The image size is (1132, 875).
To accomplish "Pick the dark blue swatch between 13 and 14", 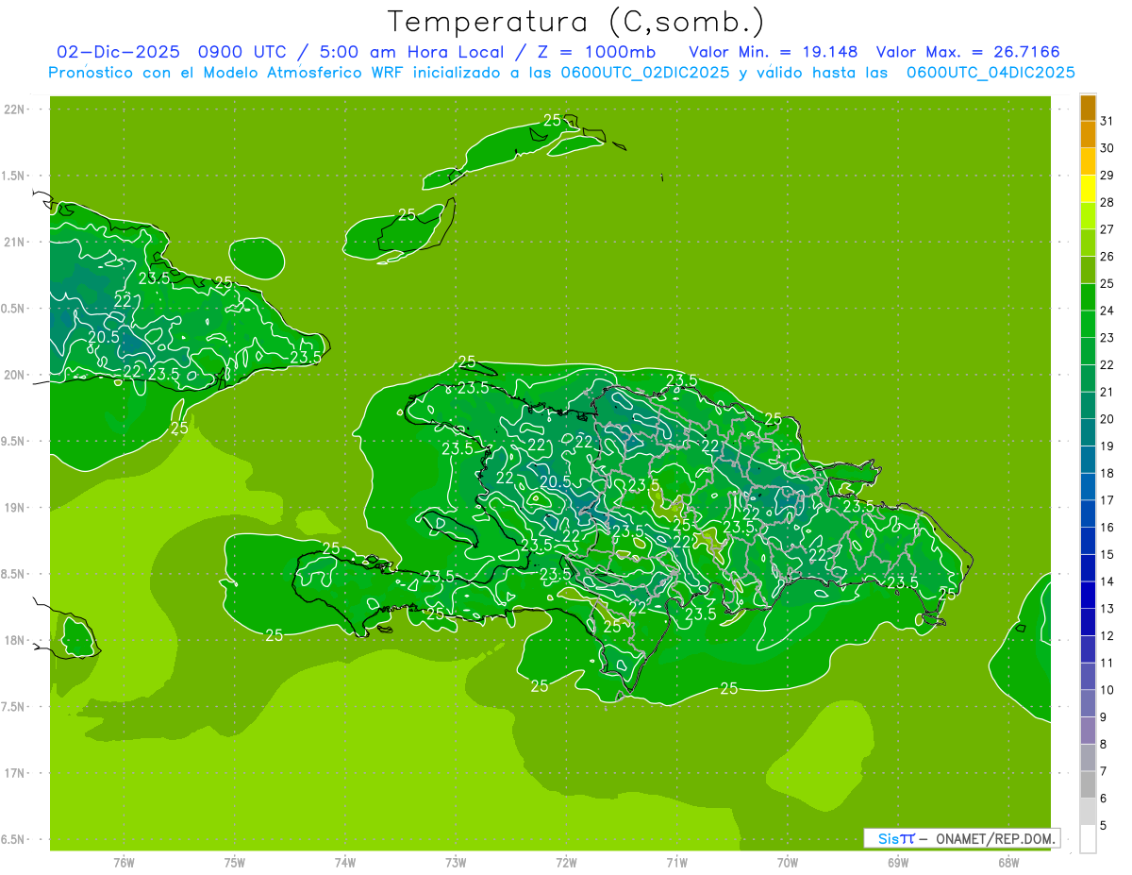I will point(1088,596).
